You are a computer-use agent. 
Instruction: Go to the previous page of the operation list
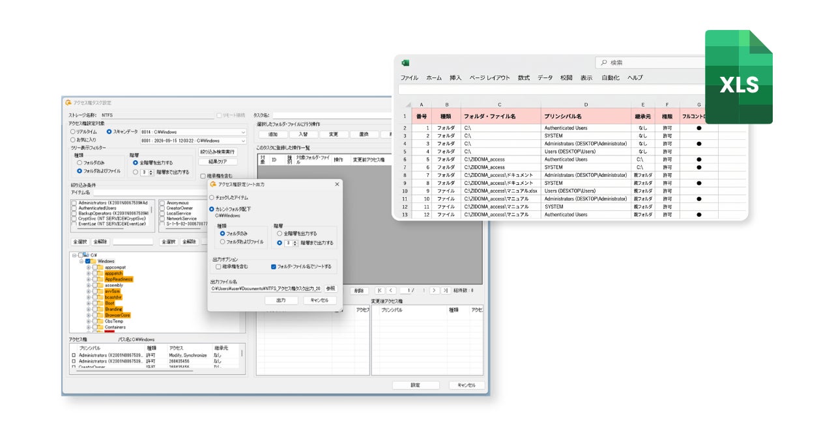point(391,290)
